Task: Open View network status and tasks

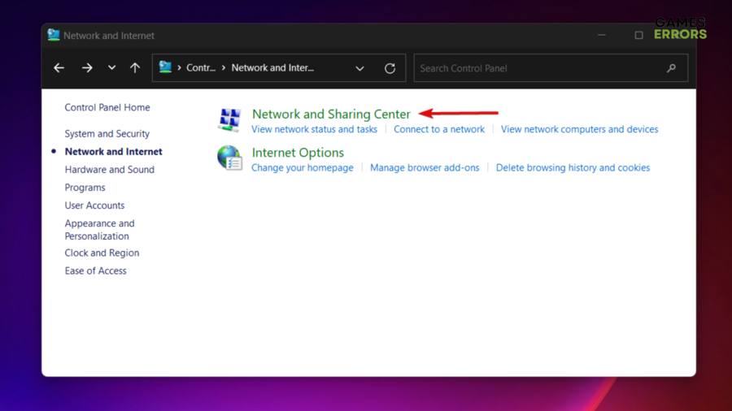Action: point(314,129)
